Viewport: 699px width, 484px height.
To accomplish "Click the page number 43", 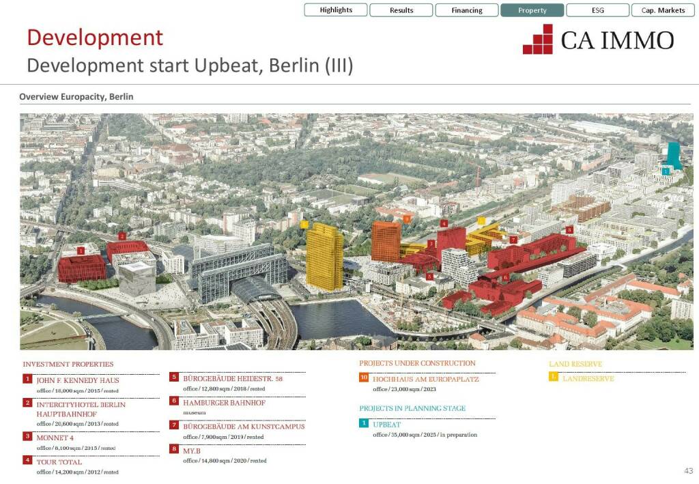I will (688, 471).
